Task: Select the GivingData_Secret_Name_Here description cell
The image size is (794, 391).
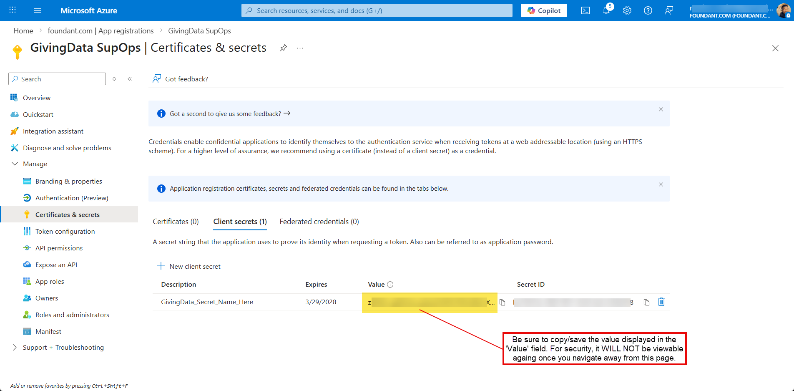Action: [x=207, y=302]
